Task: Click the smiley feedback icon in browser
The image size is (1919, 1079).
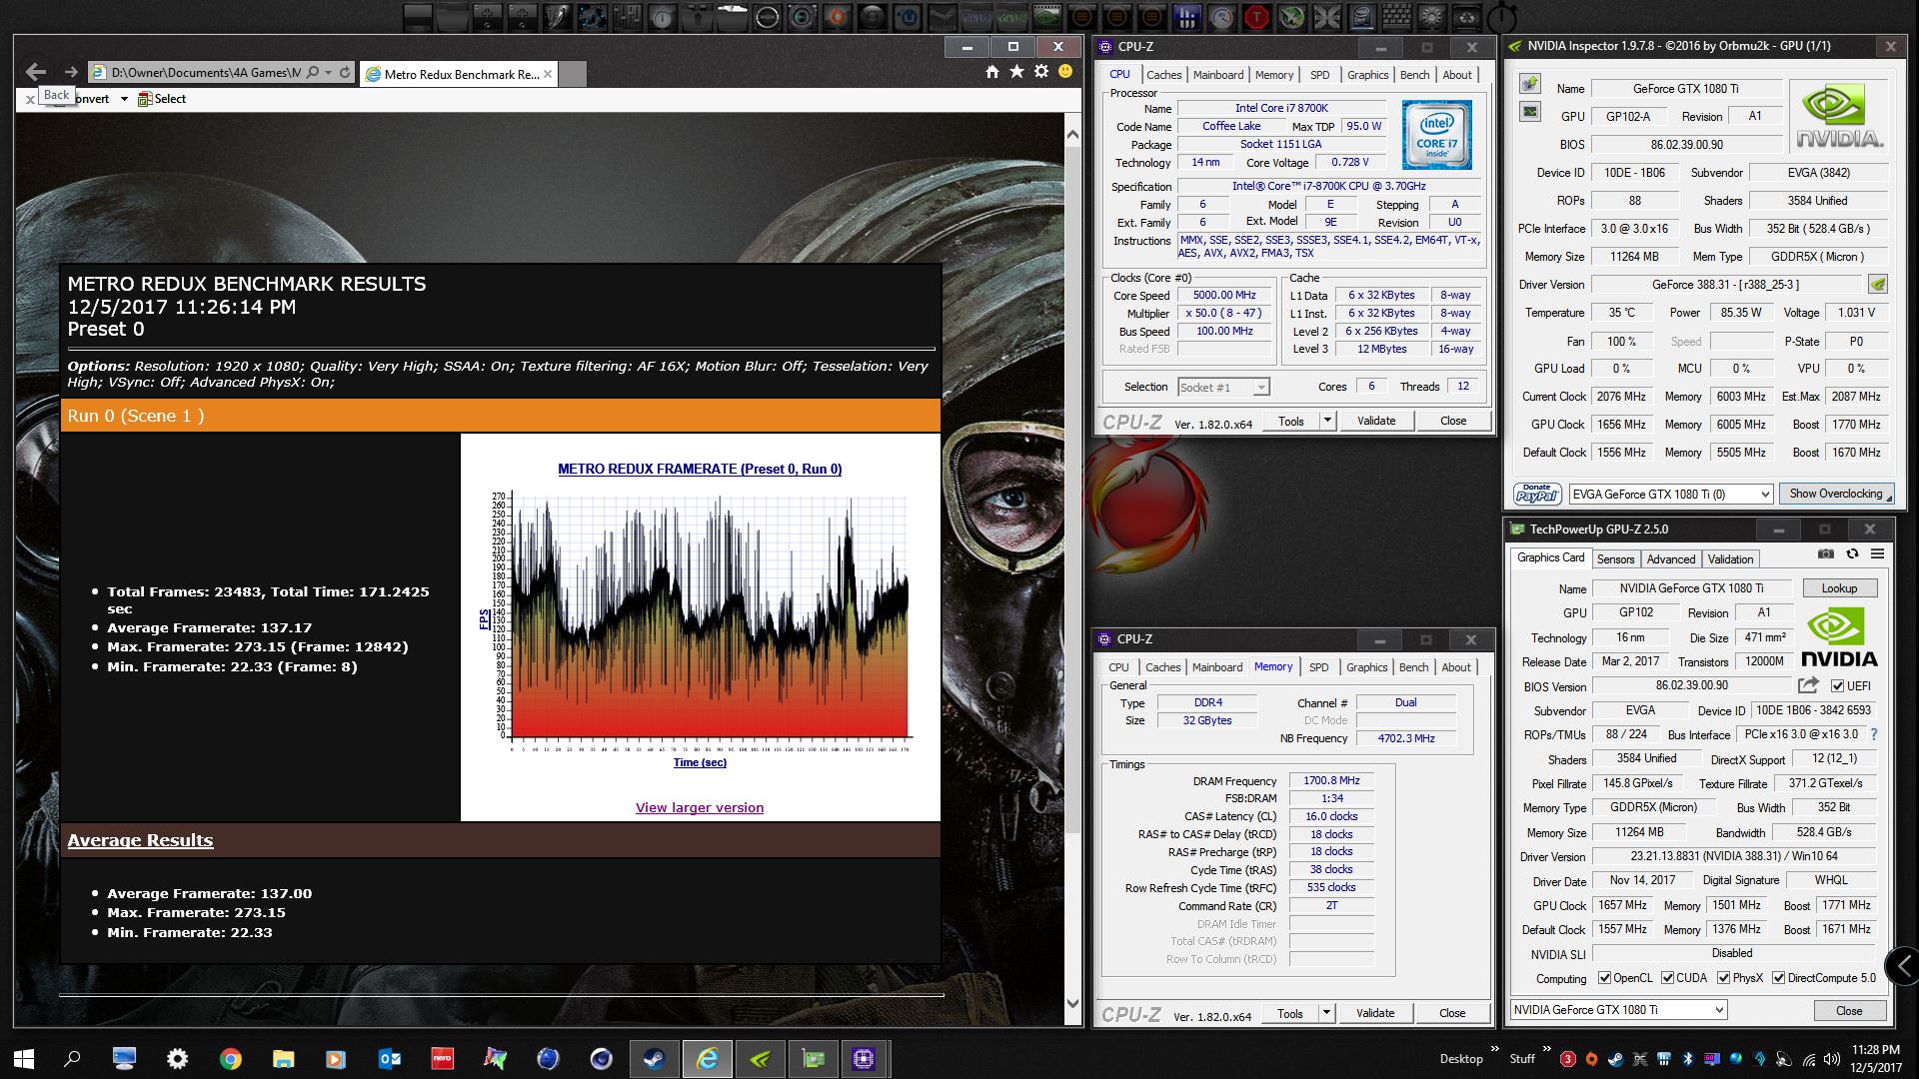Action: [1065, 72]
